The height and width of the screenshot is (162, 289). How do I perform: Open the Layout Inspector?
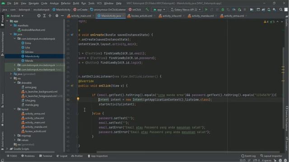(271, 156)
